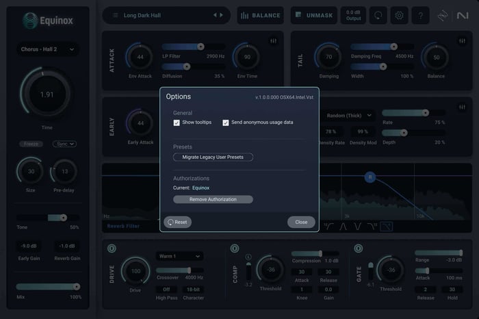Click the Density Mod 99 % field
The height and width of the screenshot is (319, 479).
(x=363, y=131)
